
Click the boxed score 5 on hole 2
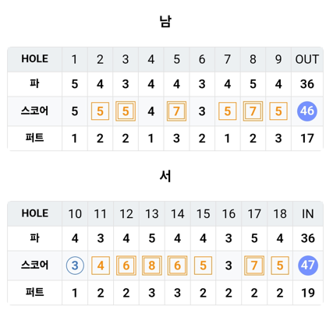[100, 111]
